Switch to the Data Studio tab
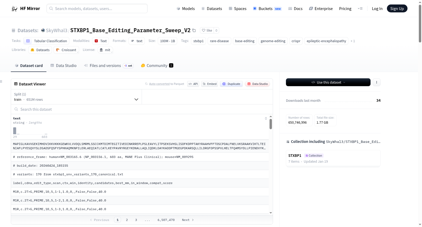 click(x=63, y=66)
